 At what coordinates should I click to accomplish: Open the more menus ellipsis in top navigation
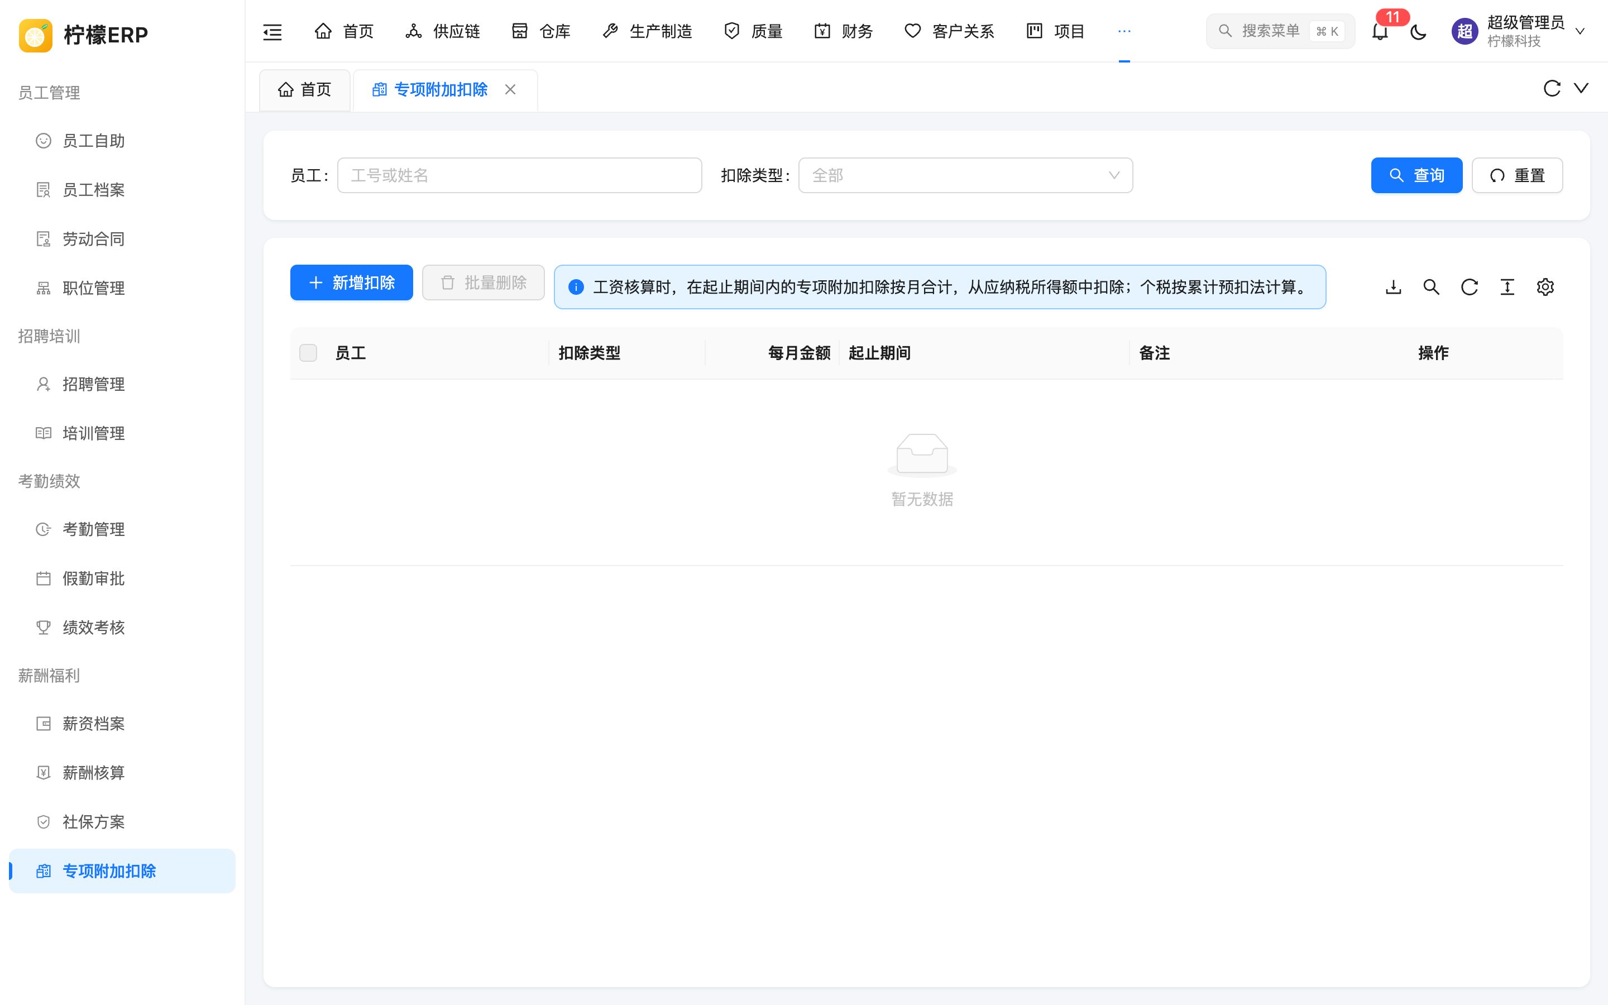coord(1123,31)
